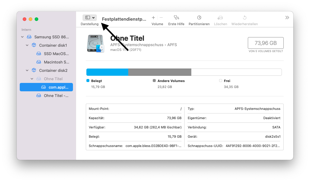
Task: Click Verbindung value SATA
Action: point(276,127)
